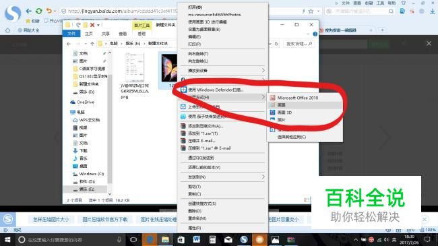The image size is (438, 246).
Task: Open Task View on taskbar
Action: tap(133, 239)
